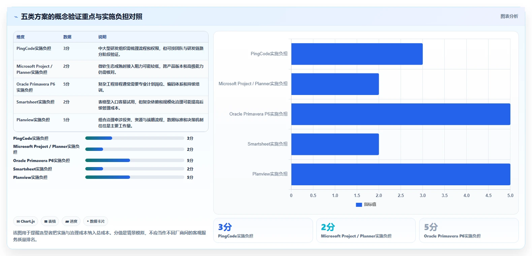
Task: Toggle the 指标值 legend color box
Action: pyautogui.click(x=359, y=204)
